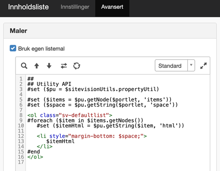This screenshot has width=220, height=171.
Task: Click line number 8 in gutter
Action: point(21,115)
